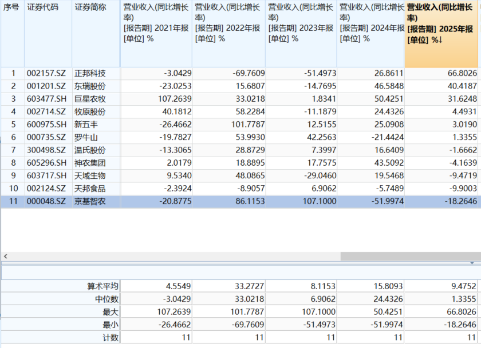
Task: Select stock code 002157.SZ
Action: tap(46, 74)
